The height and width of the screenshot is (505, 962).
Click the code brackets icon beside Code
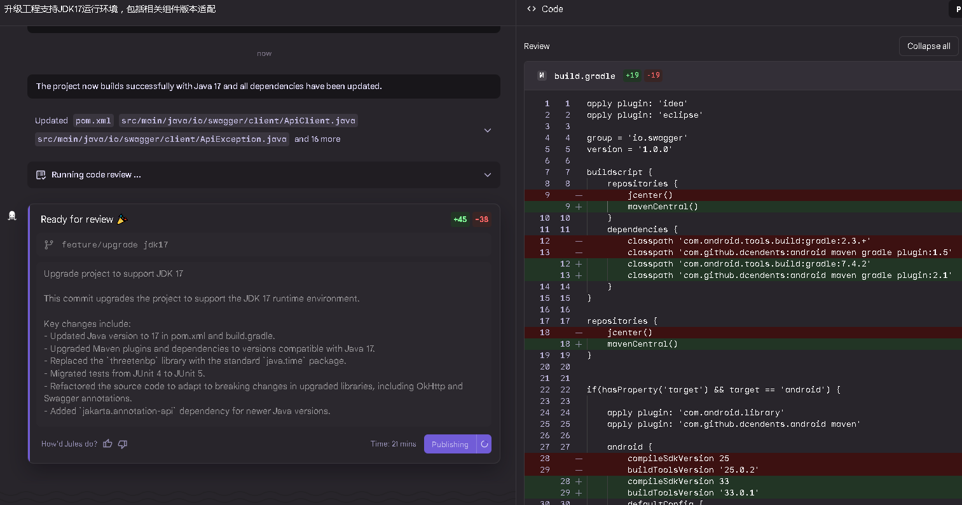coord(532,9)
